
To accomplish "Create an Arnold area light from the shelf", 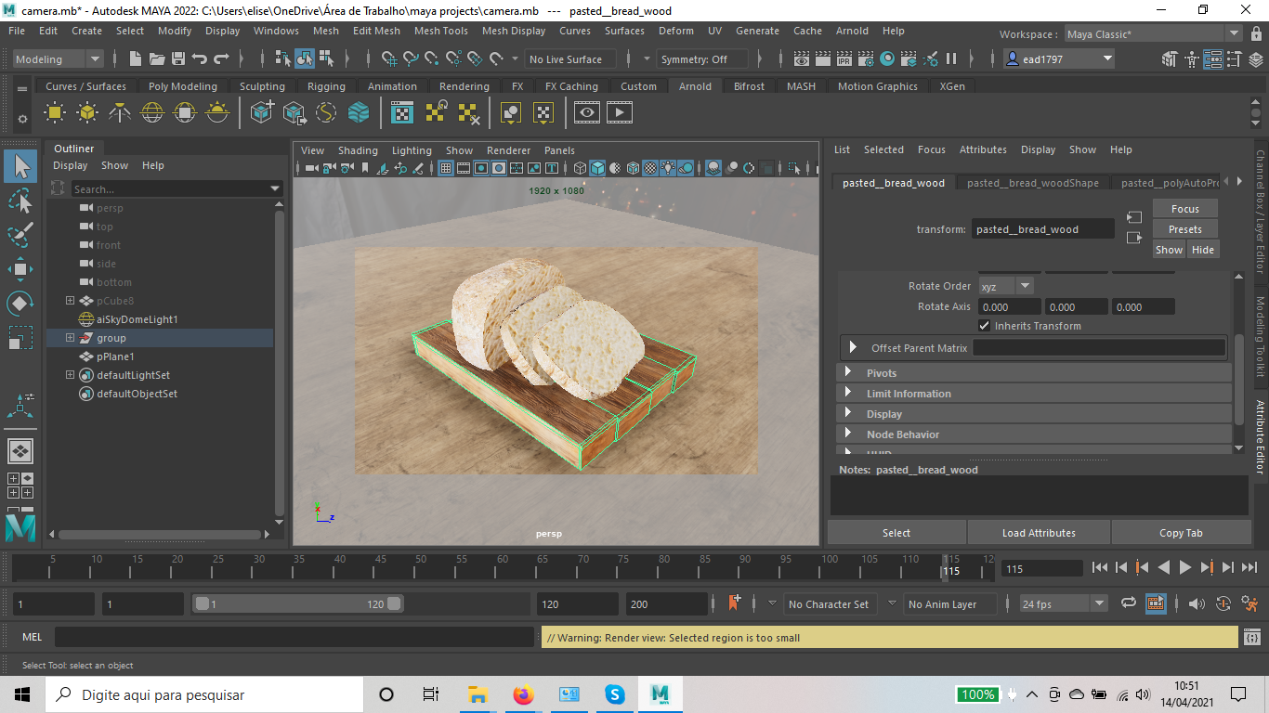I will coord(54,111).
